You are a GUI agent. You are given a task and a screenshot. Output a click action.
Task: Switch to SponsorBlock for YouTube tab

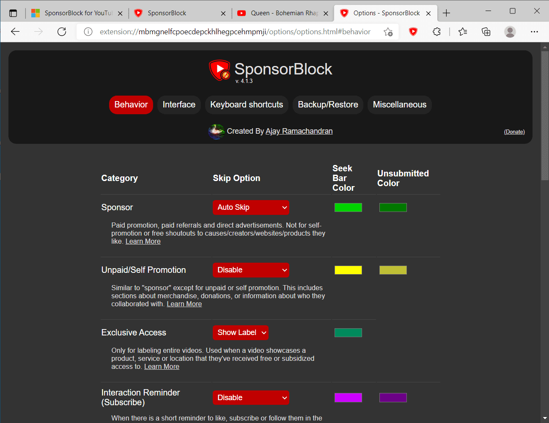(x=77, y=13)
